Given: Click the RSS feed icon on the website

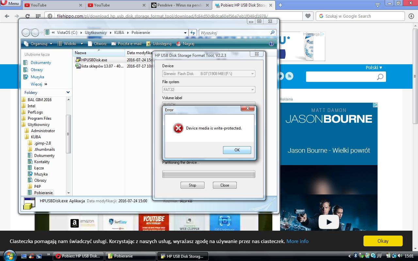Looking at the screenshot, I should coord(289,76).
